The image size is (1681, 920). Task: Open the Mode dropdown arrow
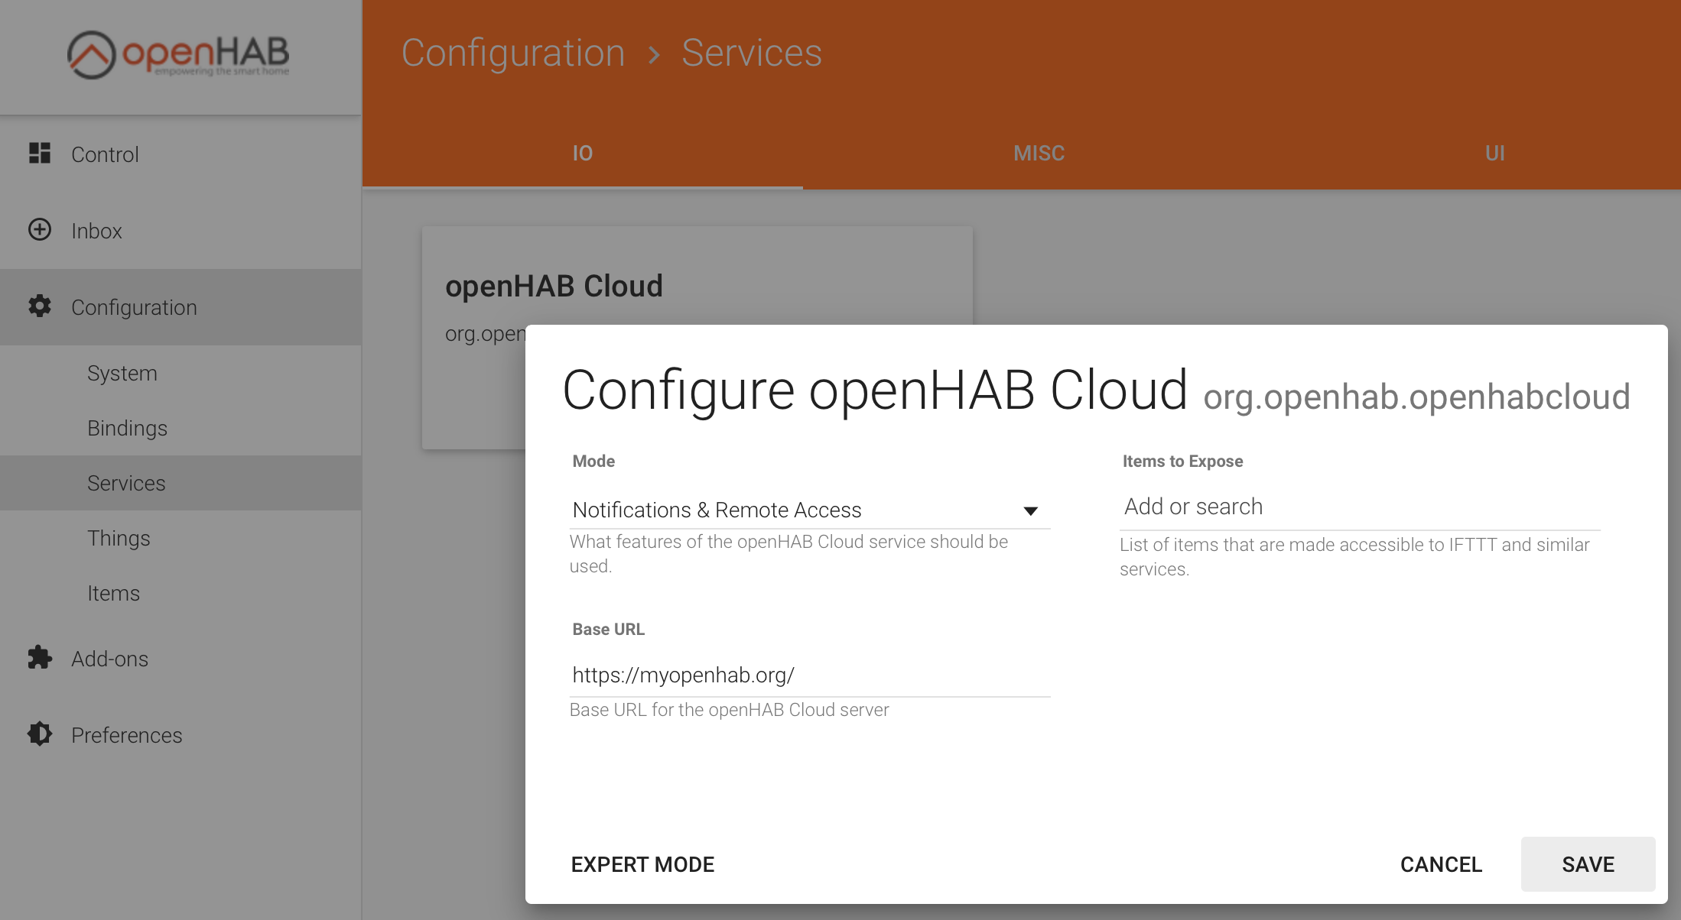click(1030, 510)
